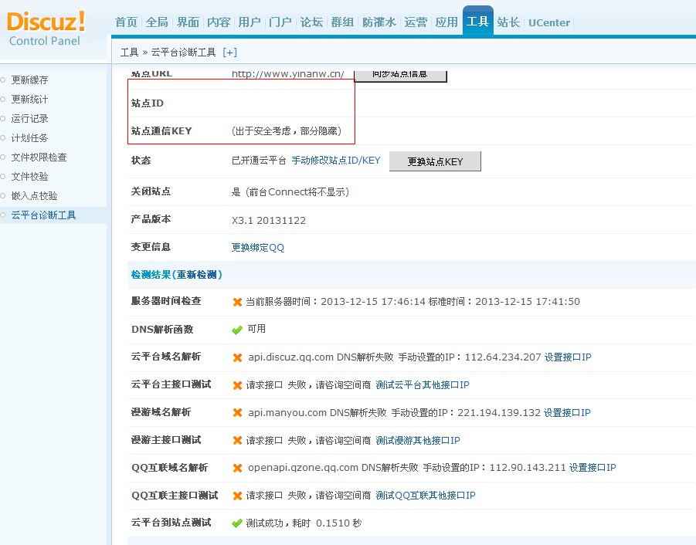Viewport: 696px width, 545px height.
Task: Click the 已开通云平台 status text
Action: (259, 161)
